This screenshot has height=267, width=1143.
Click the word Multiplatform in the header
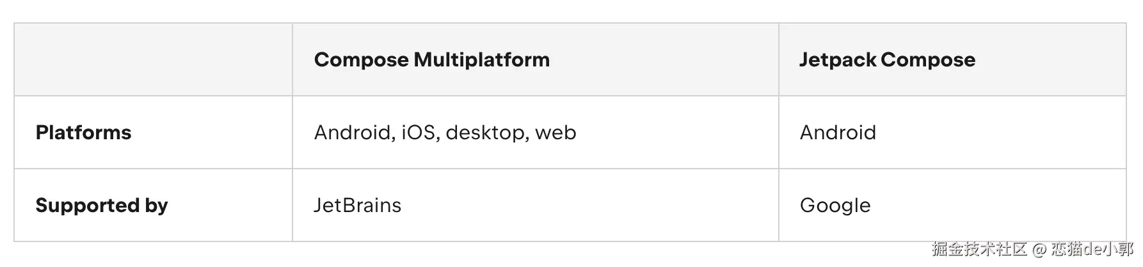(482, 60)
